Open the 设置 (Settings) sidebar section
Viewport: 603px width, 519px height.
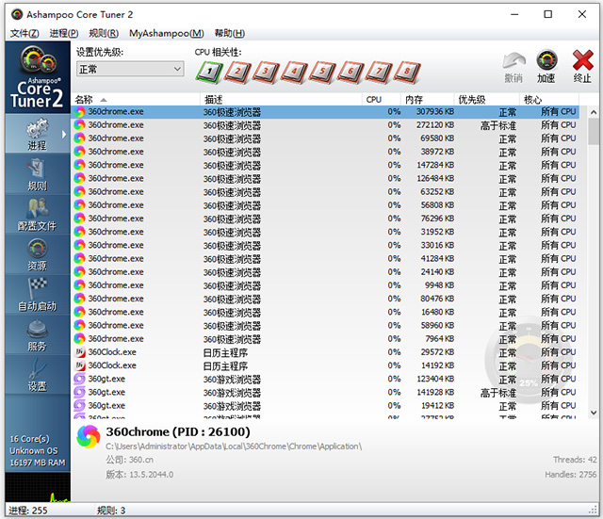(38, 375)
